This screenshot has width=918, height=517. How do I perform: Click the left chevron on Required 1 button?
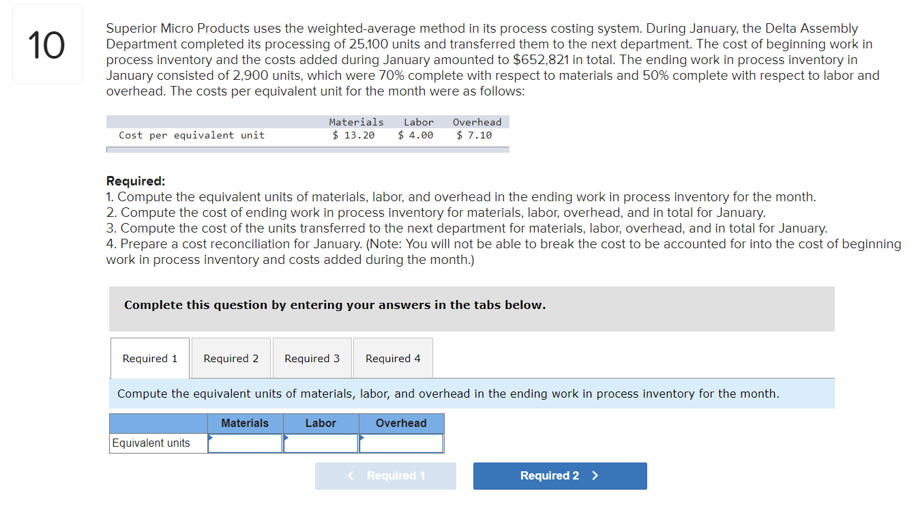(351, 475)
